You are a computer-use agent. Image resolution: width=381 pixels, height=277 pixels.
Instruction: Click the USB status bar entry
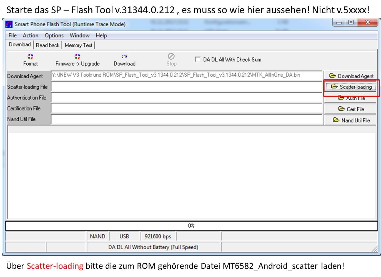pyautogui.click(x=124, y=236)
